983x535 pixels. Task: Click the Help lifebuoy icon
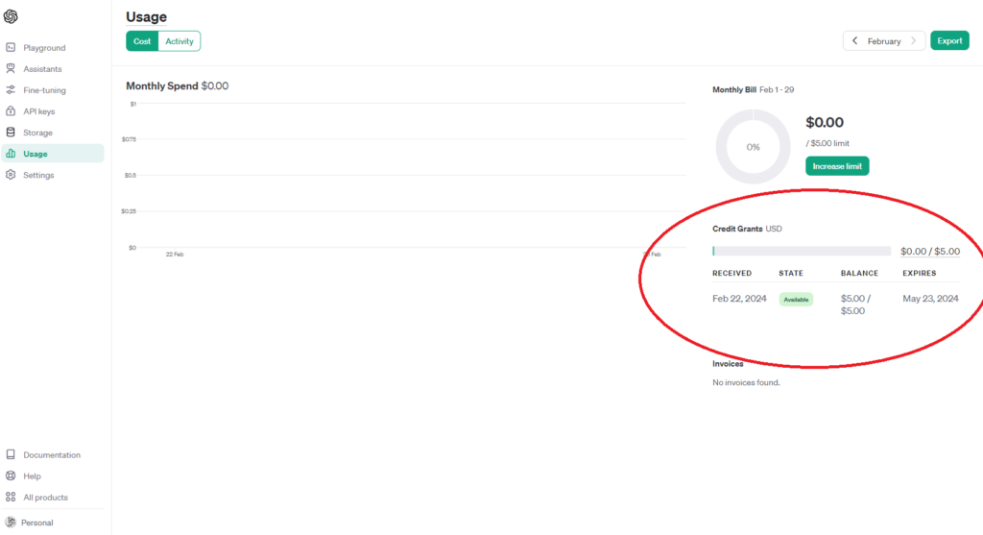[x=11, y=476]
